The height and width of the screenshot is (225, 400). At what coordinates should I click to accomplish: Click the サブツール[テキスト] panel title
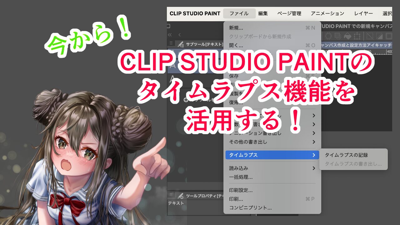pyautogui.click(x=205, y=44)
